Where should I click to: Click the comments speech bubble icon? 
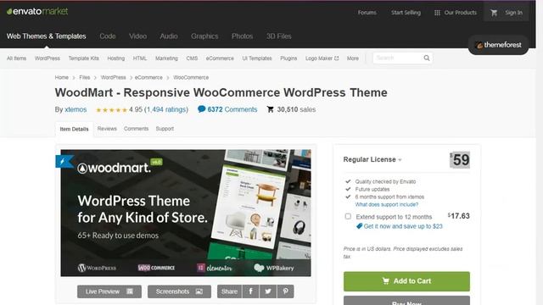pos(202,109)
